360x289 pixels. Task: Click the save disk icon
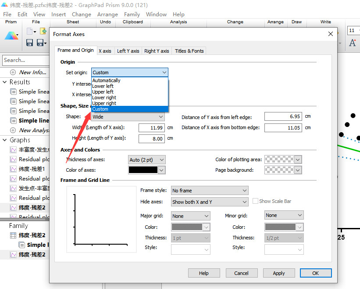point(30,43)
